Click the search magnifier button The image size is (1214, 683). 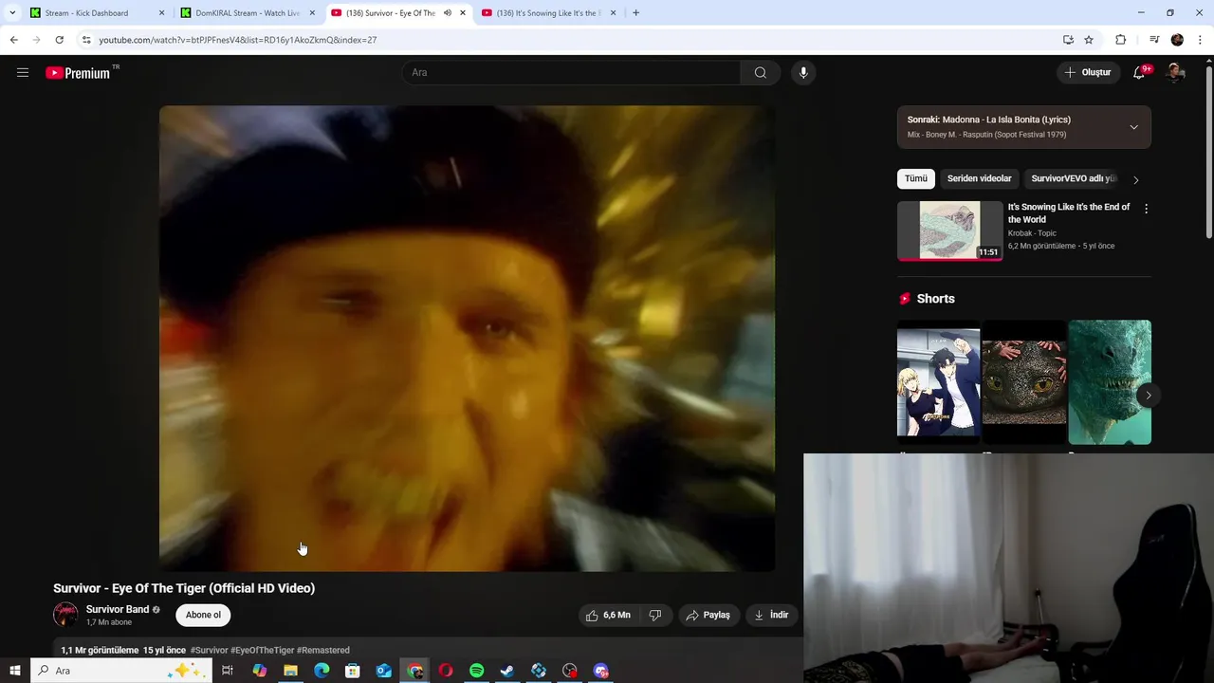760,73
